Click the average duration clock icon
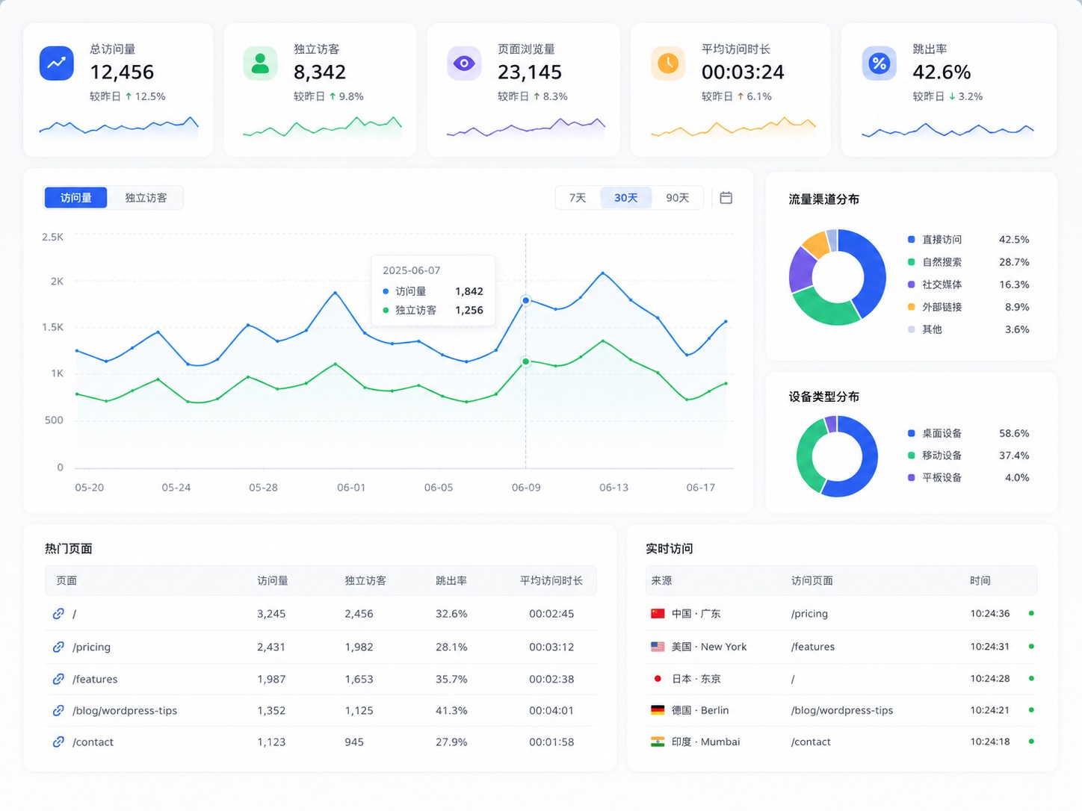Image resolution: width=1082 pixels, height=811 pixels. coord(668,63)
